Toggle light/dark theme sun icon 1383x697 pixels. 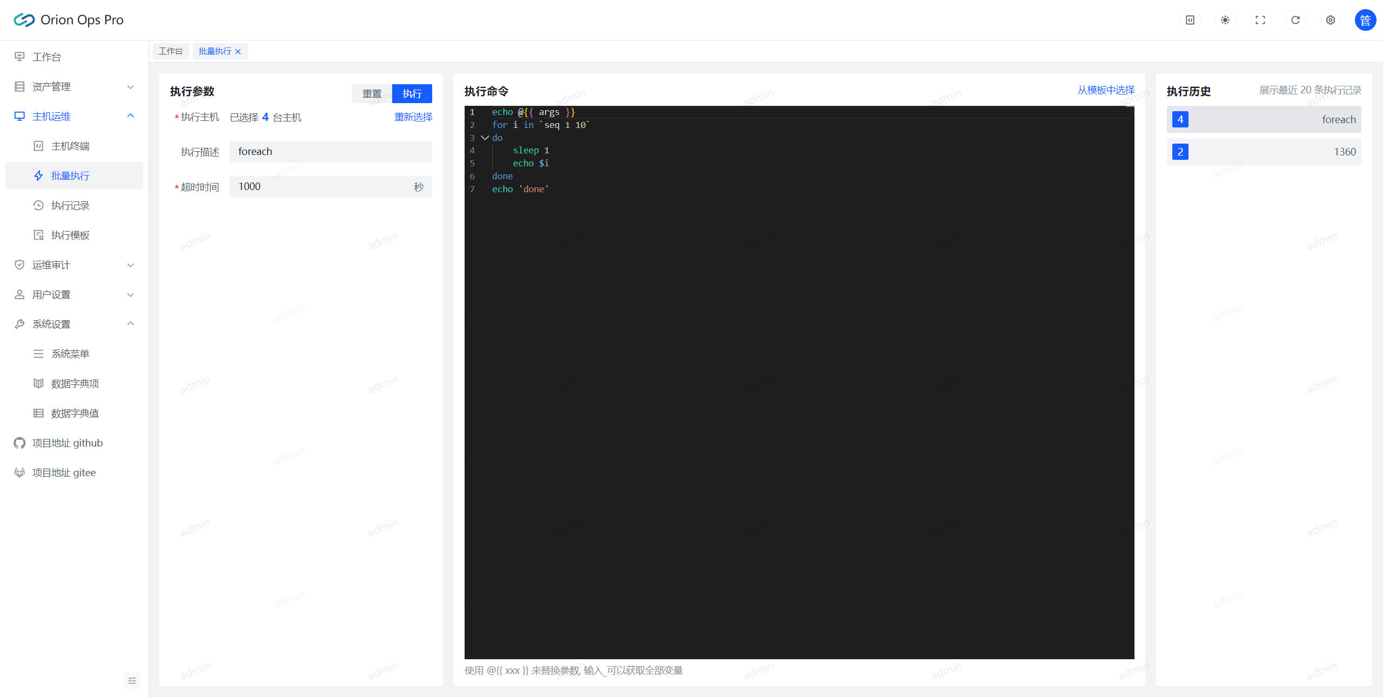[x=1225, y=20]
